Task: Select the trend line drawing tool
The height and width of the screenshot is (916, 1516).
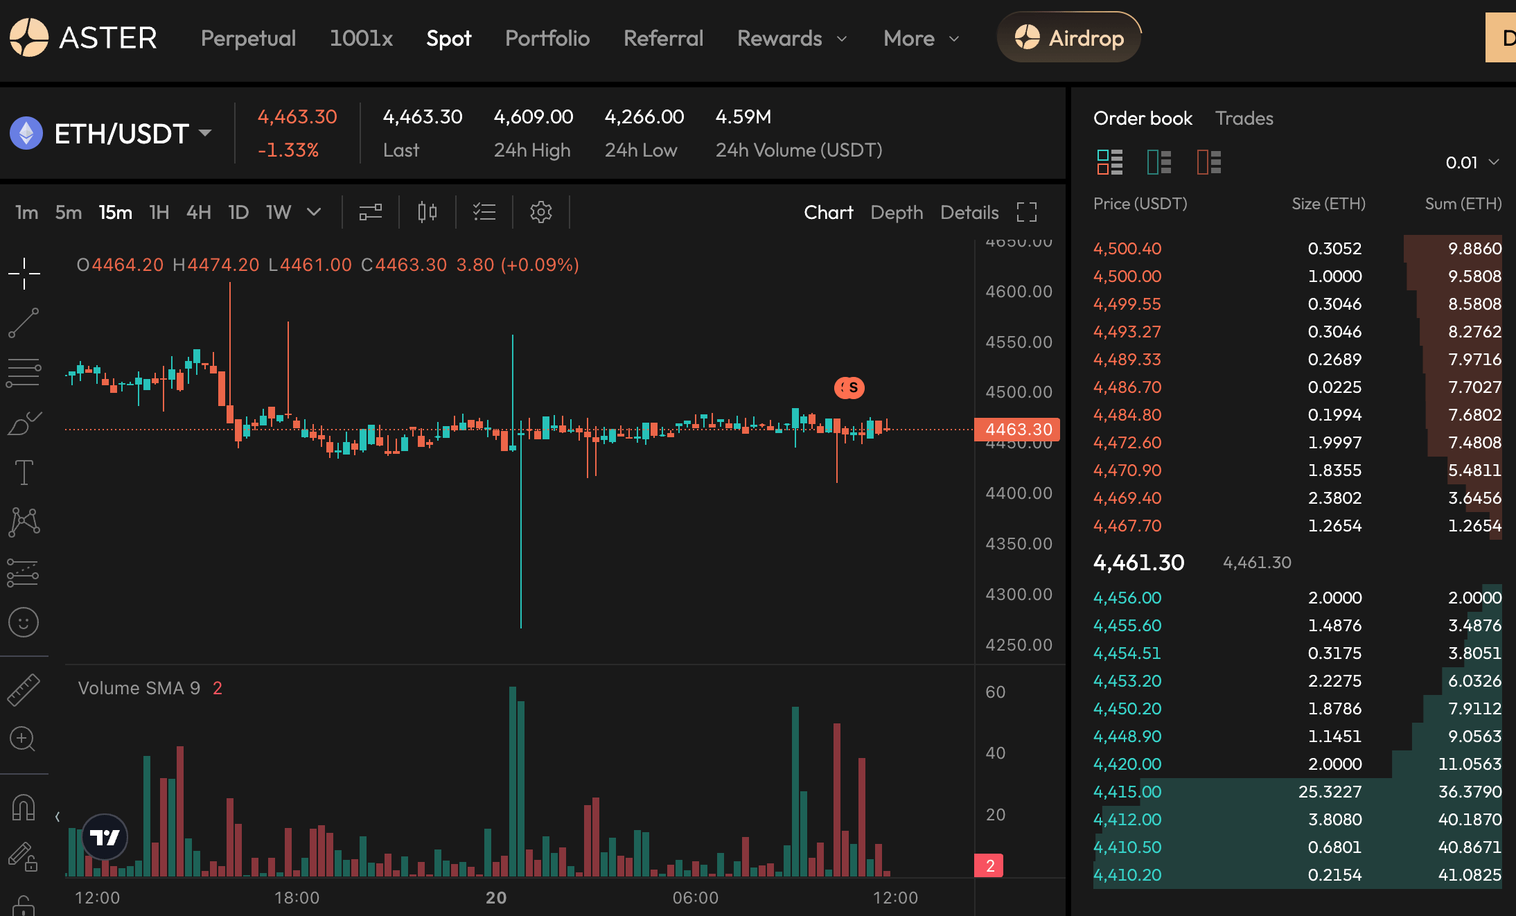Action: 24,324
